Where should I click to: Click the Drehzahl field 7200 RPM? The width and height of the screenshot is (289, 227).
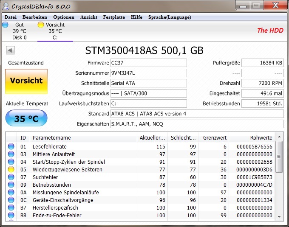[263, 83]
